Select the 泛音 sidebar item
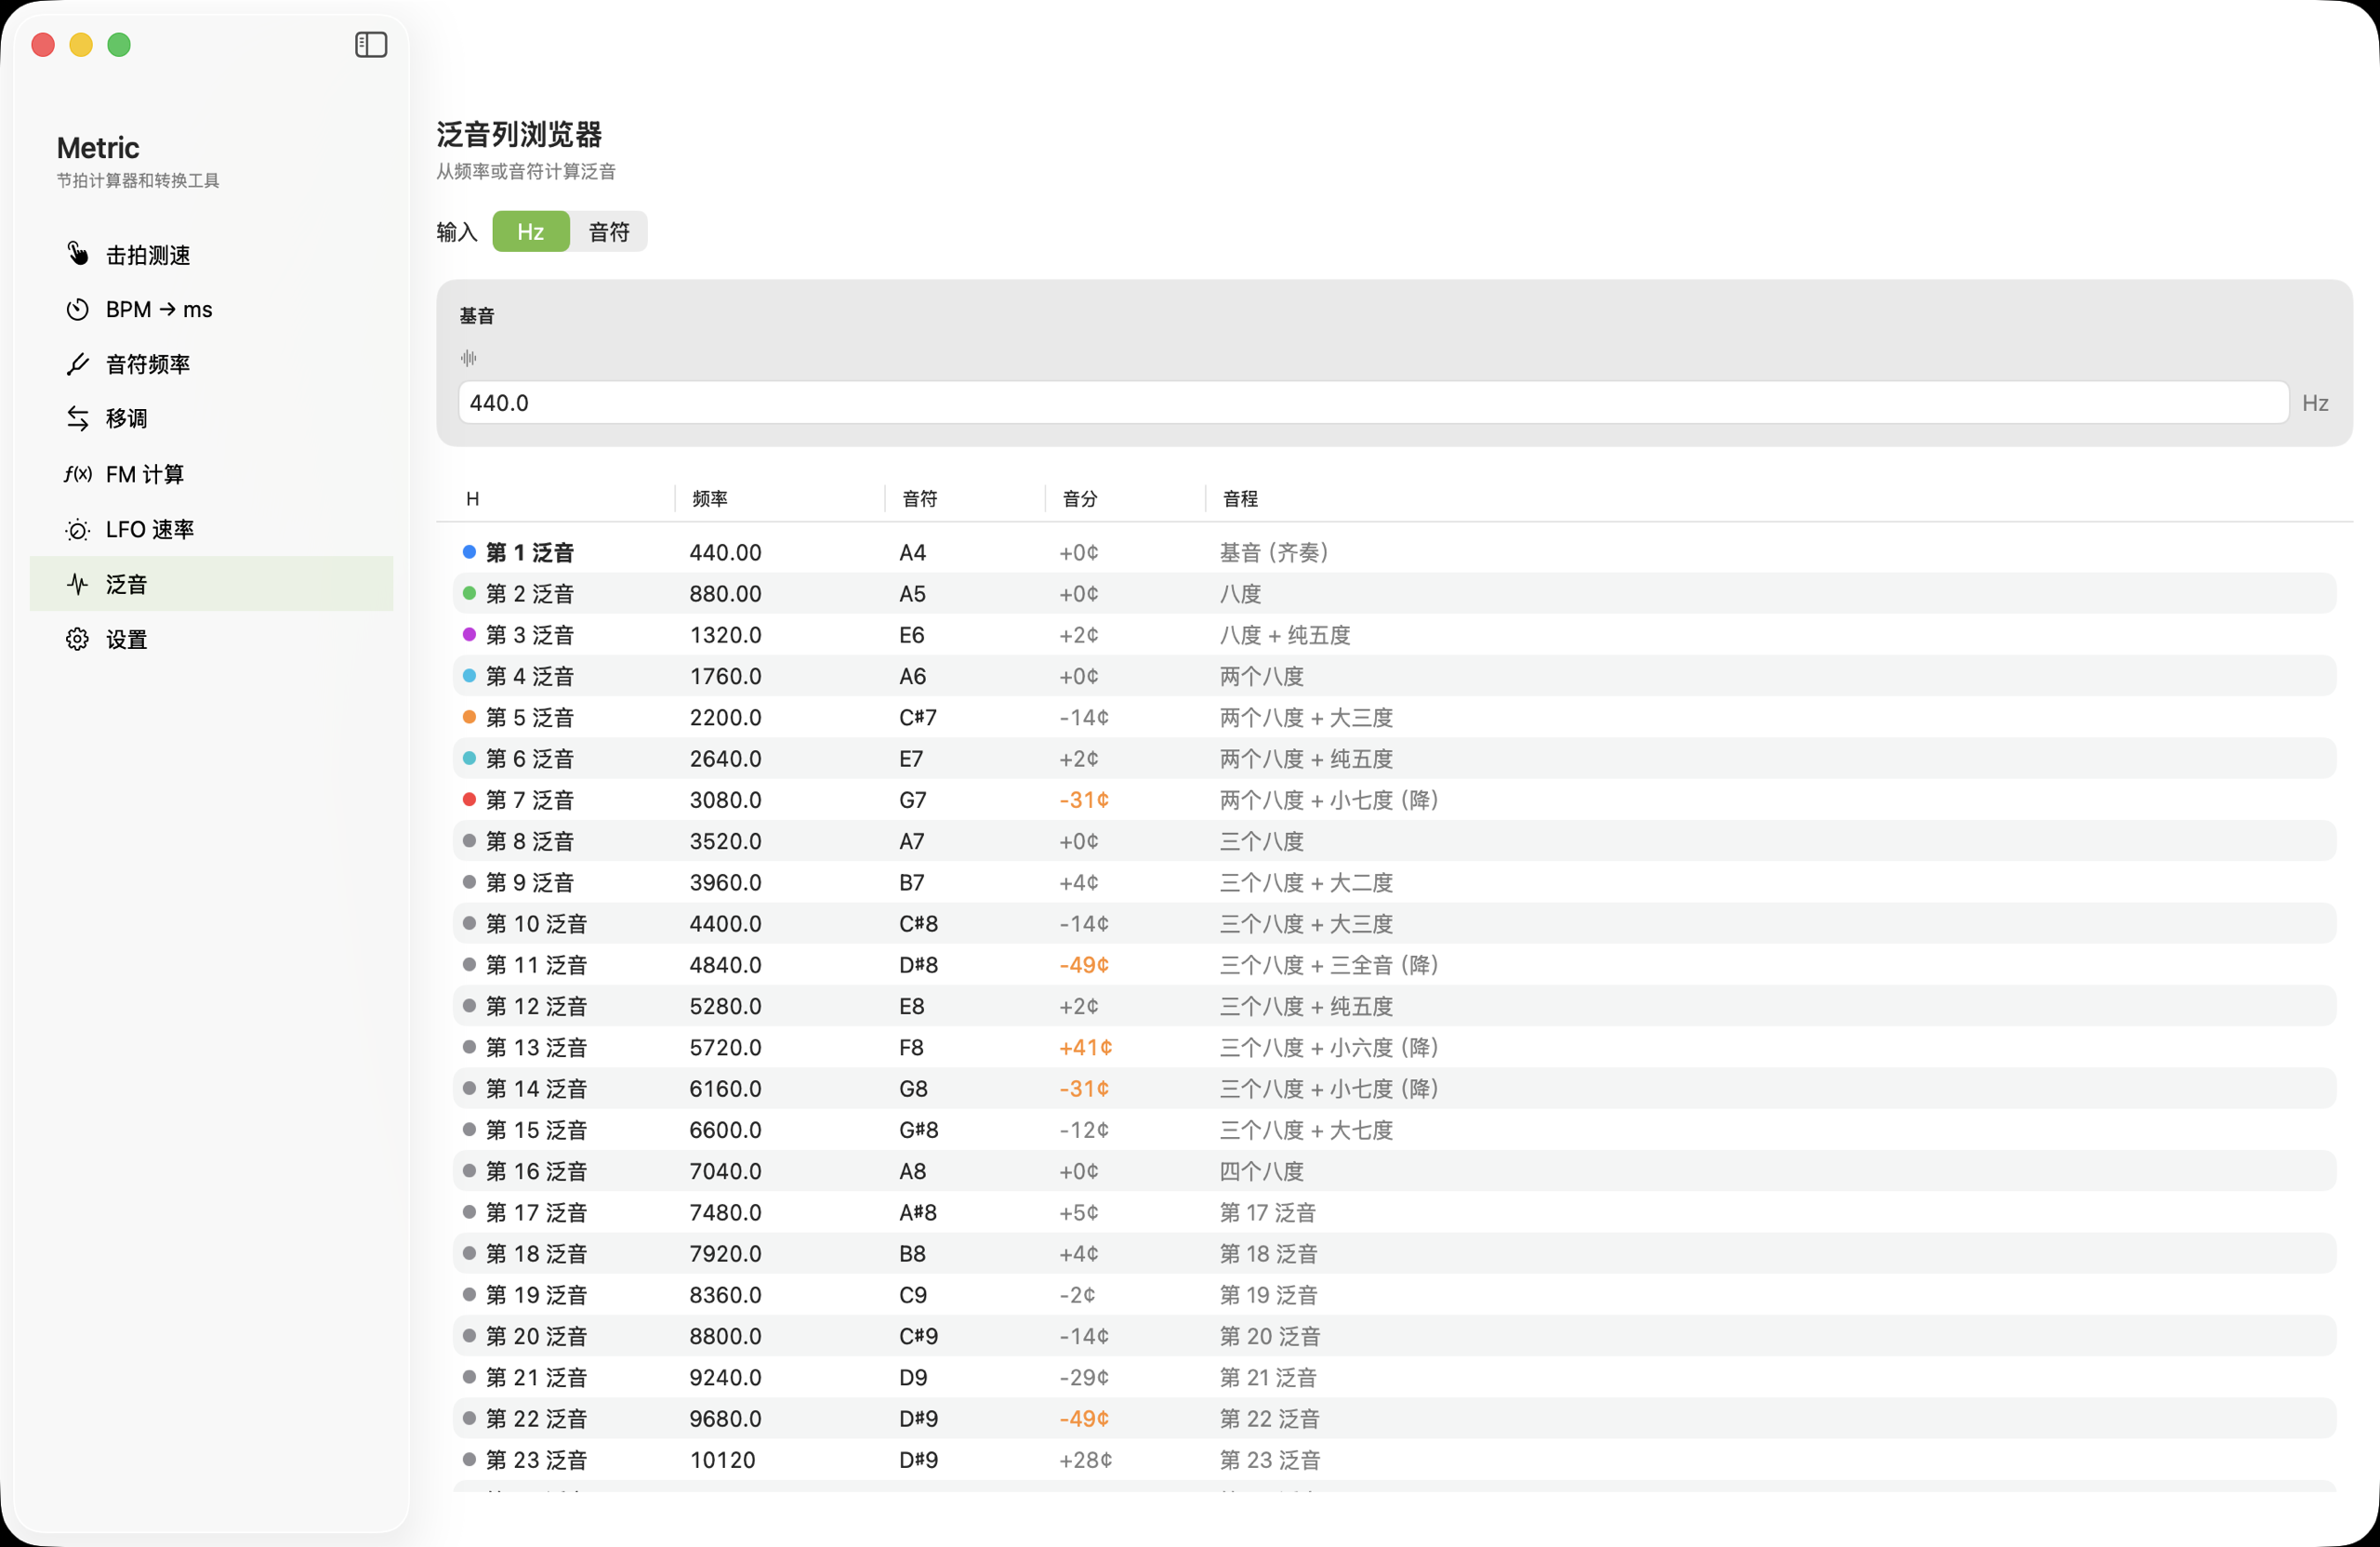The image size is (2380, 1547). (211, 584)
